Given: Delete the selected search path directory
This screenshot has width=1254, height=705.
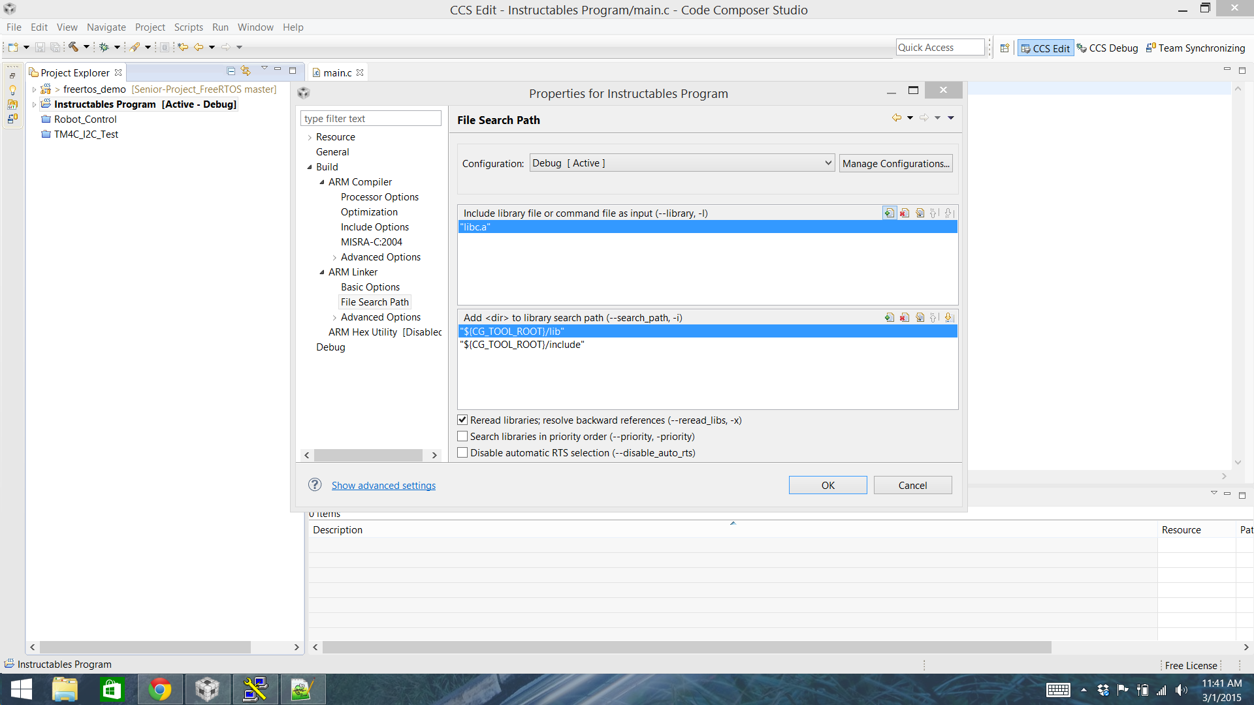Looking at the screenshot, I should tap(905, 317).
